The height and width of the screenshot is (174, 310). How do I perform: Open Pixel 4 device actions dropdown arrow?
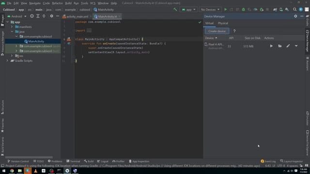[x=296, y=46]
